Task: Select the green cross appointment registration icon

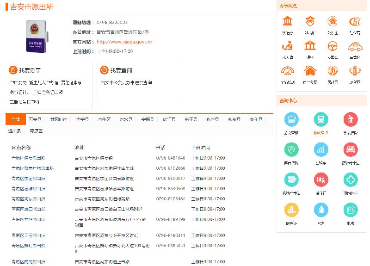Action: tap(350, 180)
